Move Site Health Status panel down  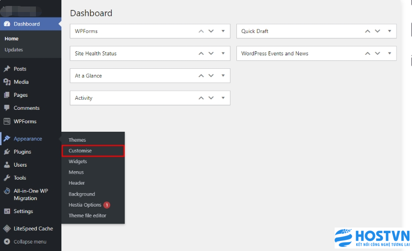[211, 53]
